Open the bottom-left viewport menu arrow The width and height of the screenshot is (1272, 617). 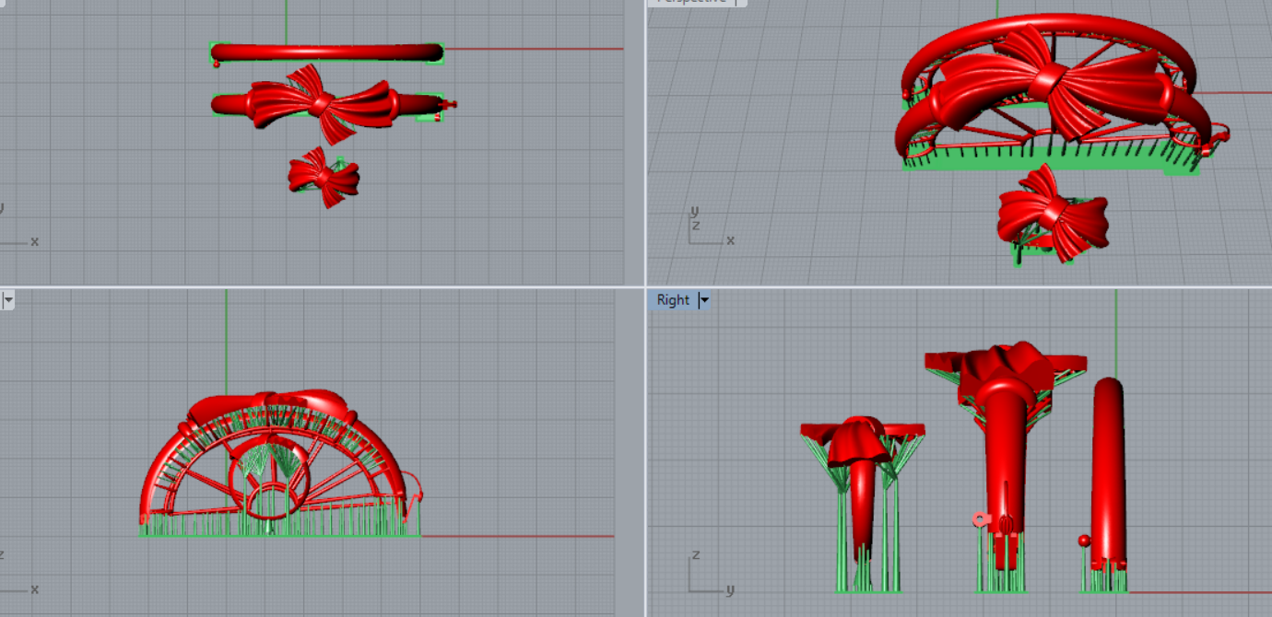click(x=8, y=300)
